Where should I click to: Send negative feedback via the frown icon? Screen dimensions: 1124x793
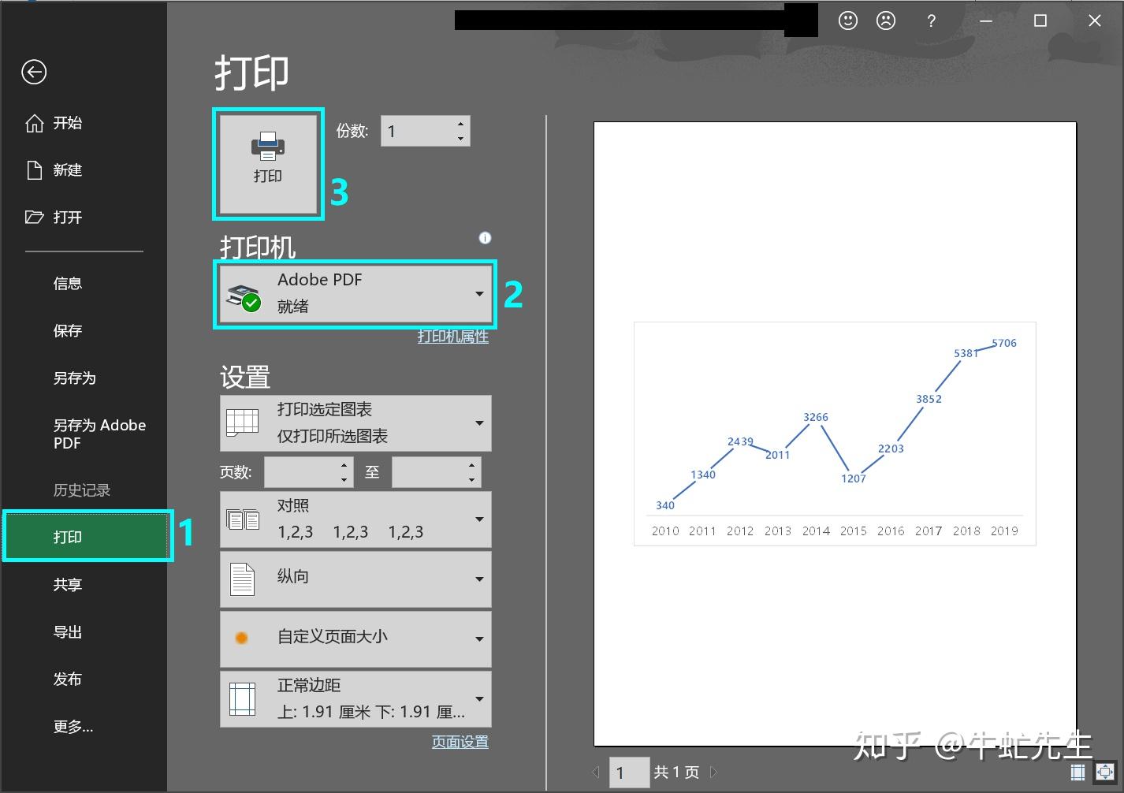(x=885, y=21)
